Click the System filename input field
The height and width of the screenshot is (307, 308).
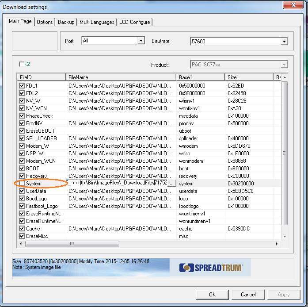click(x=117, y=183)
